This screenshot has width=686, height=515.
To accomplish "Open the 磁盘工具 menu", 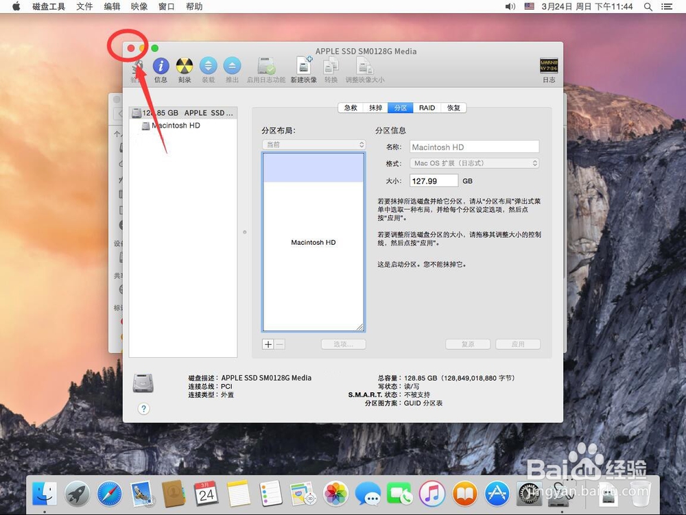I will 49,7.
